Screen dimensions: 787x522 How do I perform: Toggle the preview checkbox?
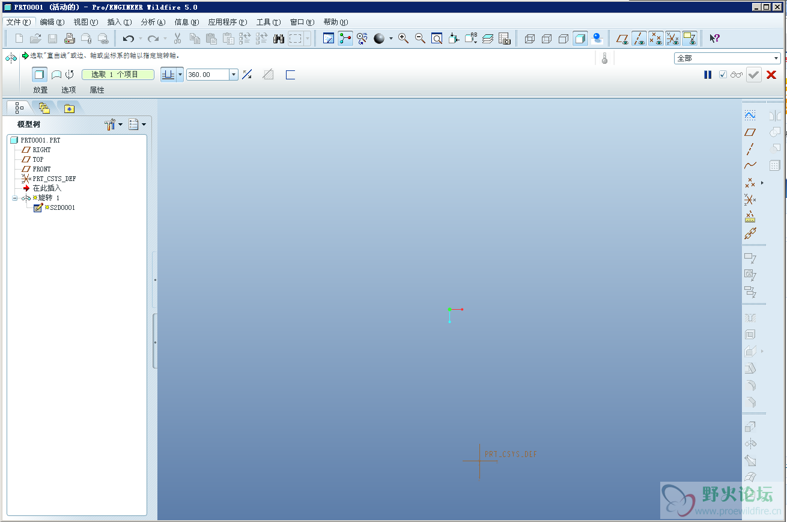[x=723, y=75]
